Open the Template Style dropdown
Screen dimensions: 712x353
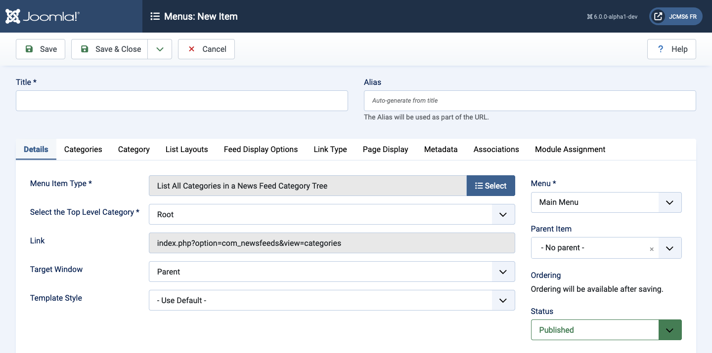pos(332,300)
